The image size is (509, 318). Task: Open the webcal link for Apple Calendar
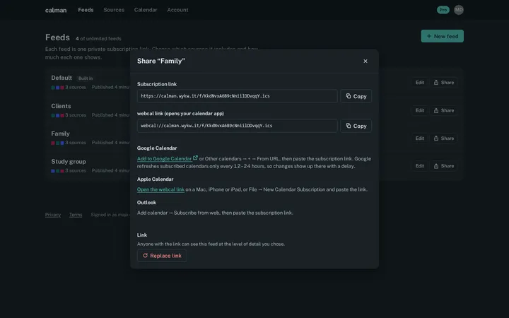coord(160,189)
